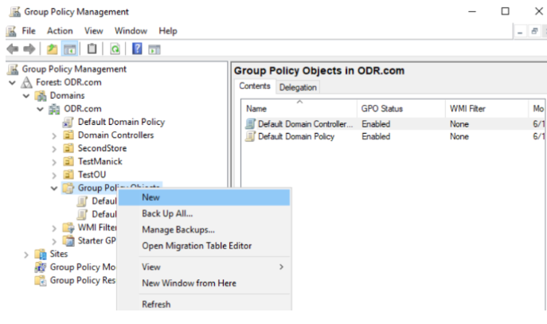Image resolution: width=547 pixels, height=324 pixels.
Task: Click the Starter GPOs folder icon
Action: (68, 240)
